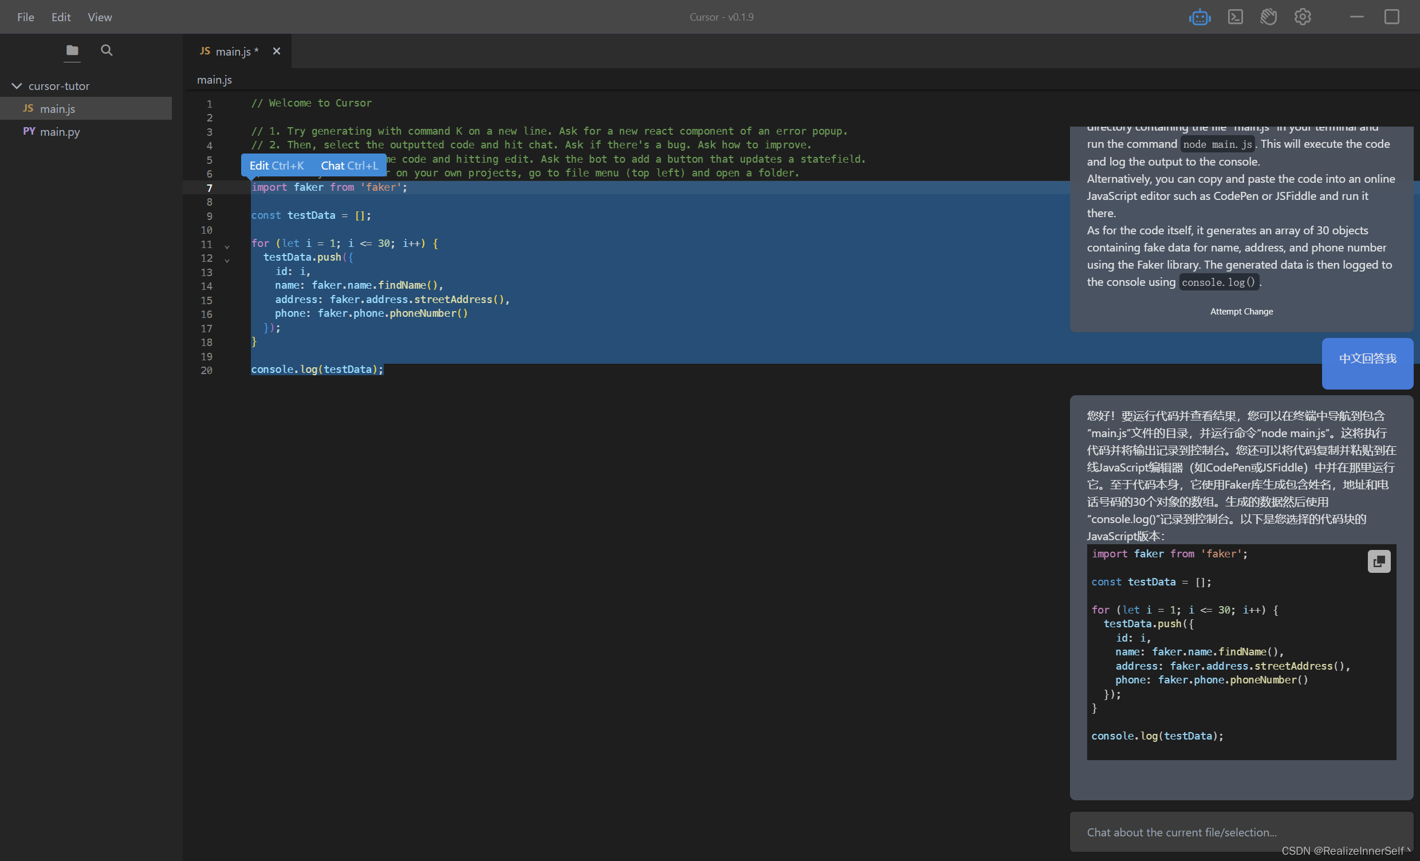The width and height of the screenshot is (1420, 861).
Task: Click the 'const testData = [];' editor line
Action: pos(311,215)
